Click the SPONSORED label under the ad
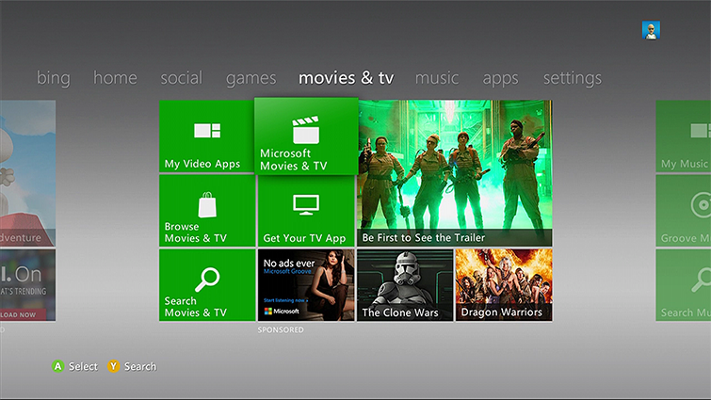The height and width of the screenshot is (400, 711). pos(281,329)
